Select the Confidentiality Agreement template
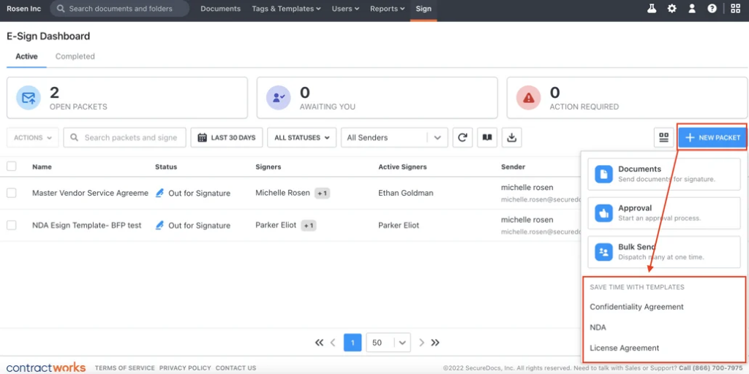The height and width of the screenshot is (374, 749). pyautogui.click(x=637, y=307)
